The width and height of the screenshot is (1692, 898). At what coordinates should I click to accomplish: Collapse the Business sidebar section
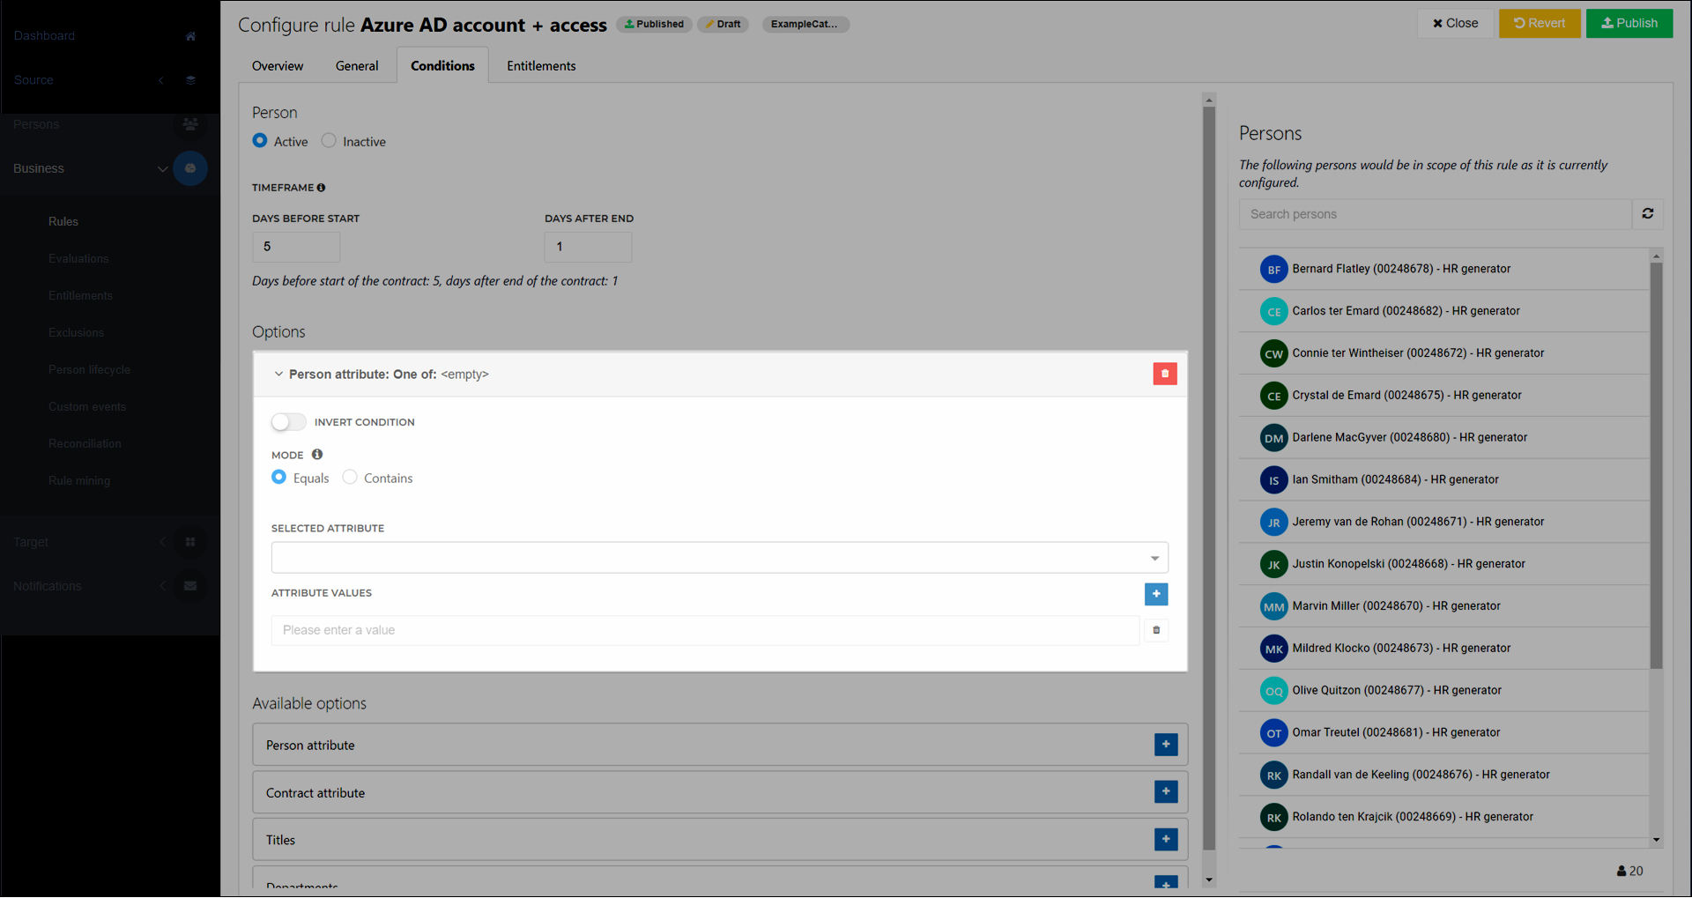(x=162, y=168)
